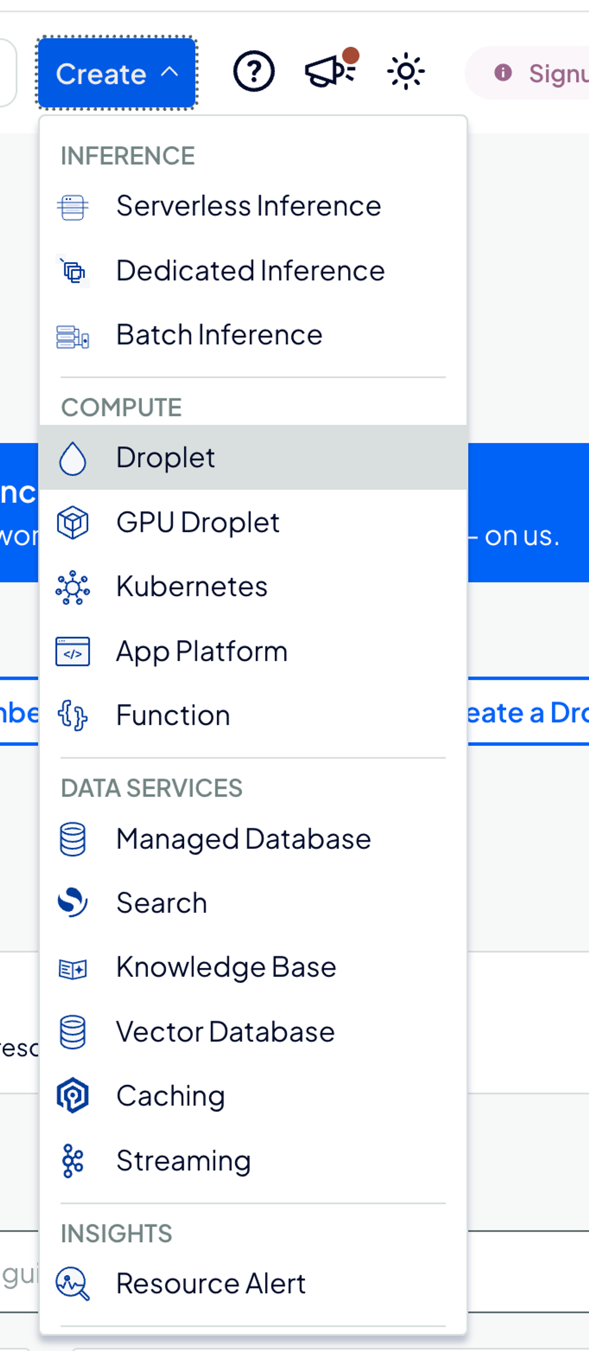Click the Kubernetes wheel icon

73,587
